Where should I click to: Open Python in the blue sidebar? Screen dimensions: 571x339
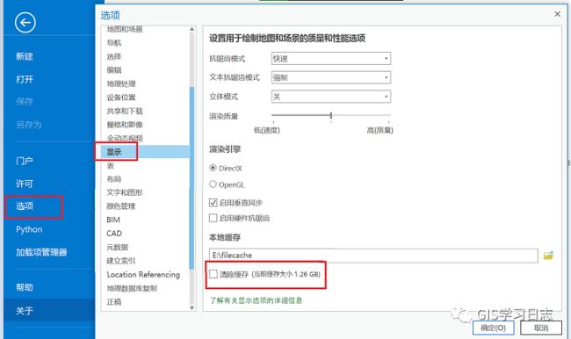29,229
